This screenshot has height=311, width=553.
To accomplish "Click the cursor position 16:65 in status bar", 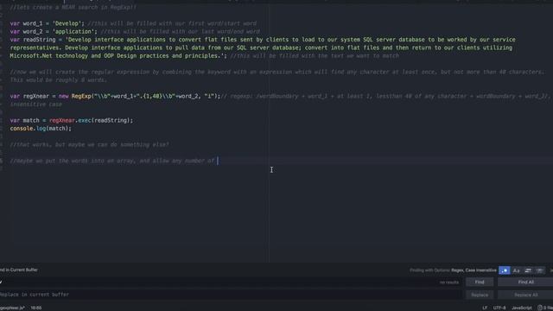I will (x=36, y=308).
